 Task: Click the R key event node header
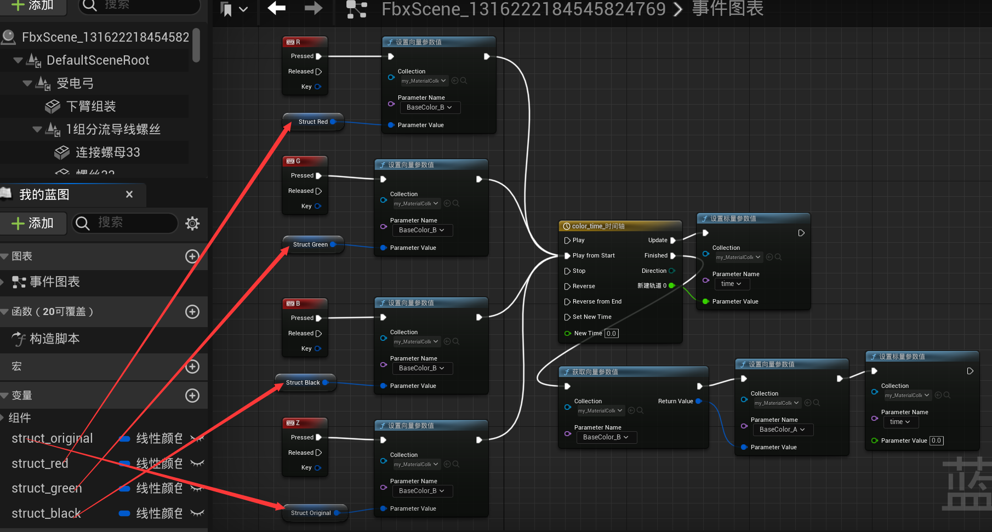pos(305,42)
